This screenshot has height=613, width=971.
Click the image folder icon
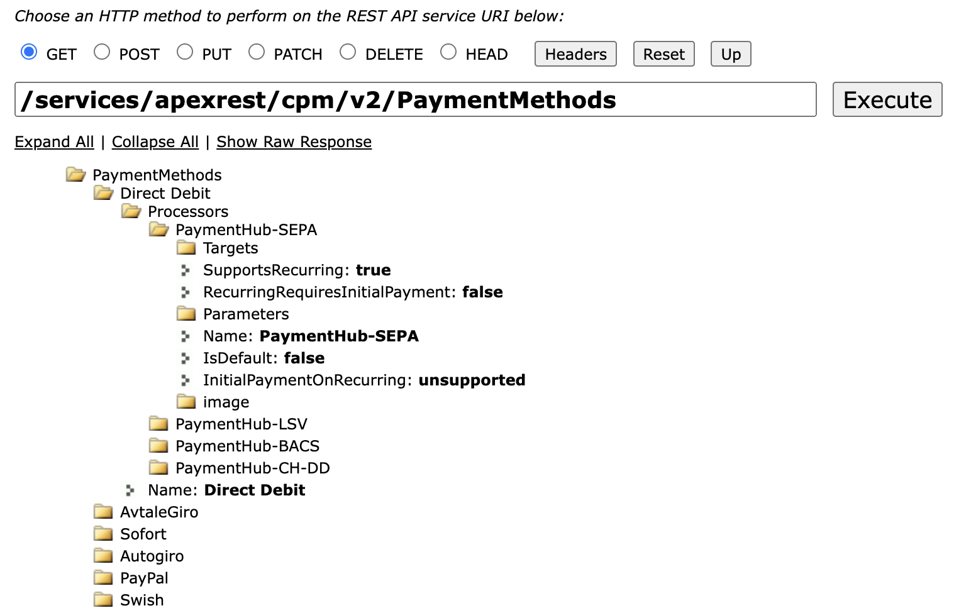pos(186,401)
